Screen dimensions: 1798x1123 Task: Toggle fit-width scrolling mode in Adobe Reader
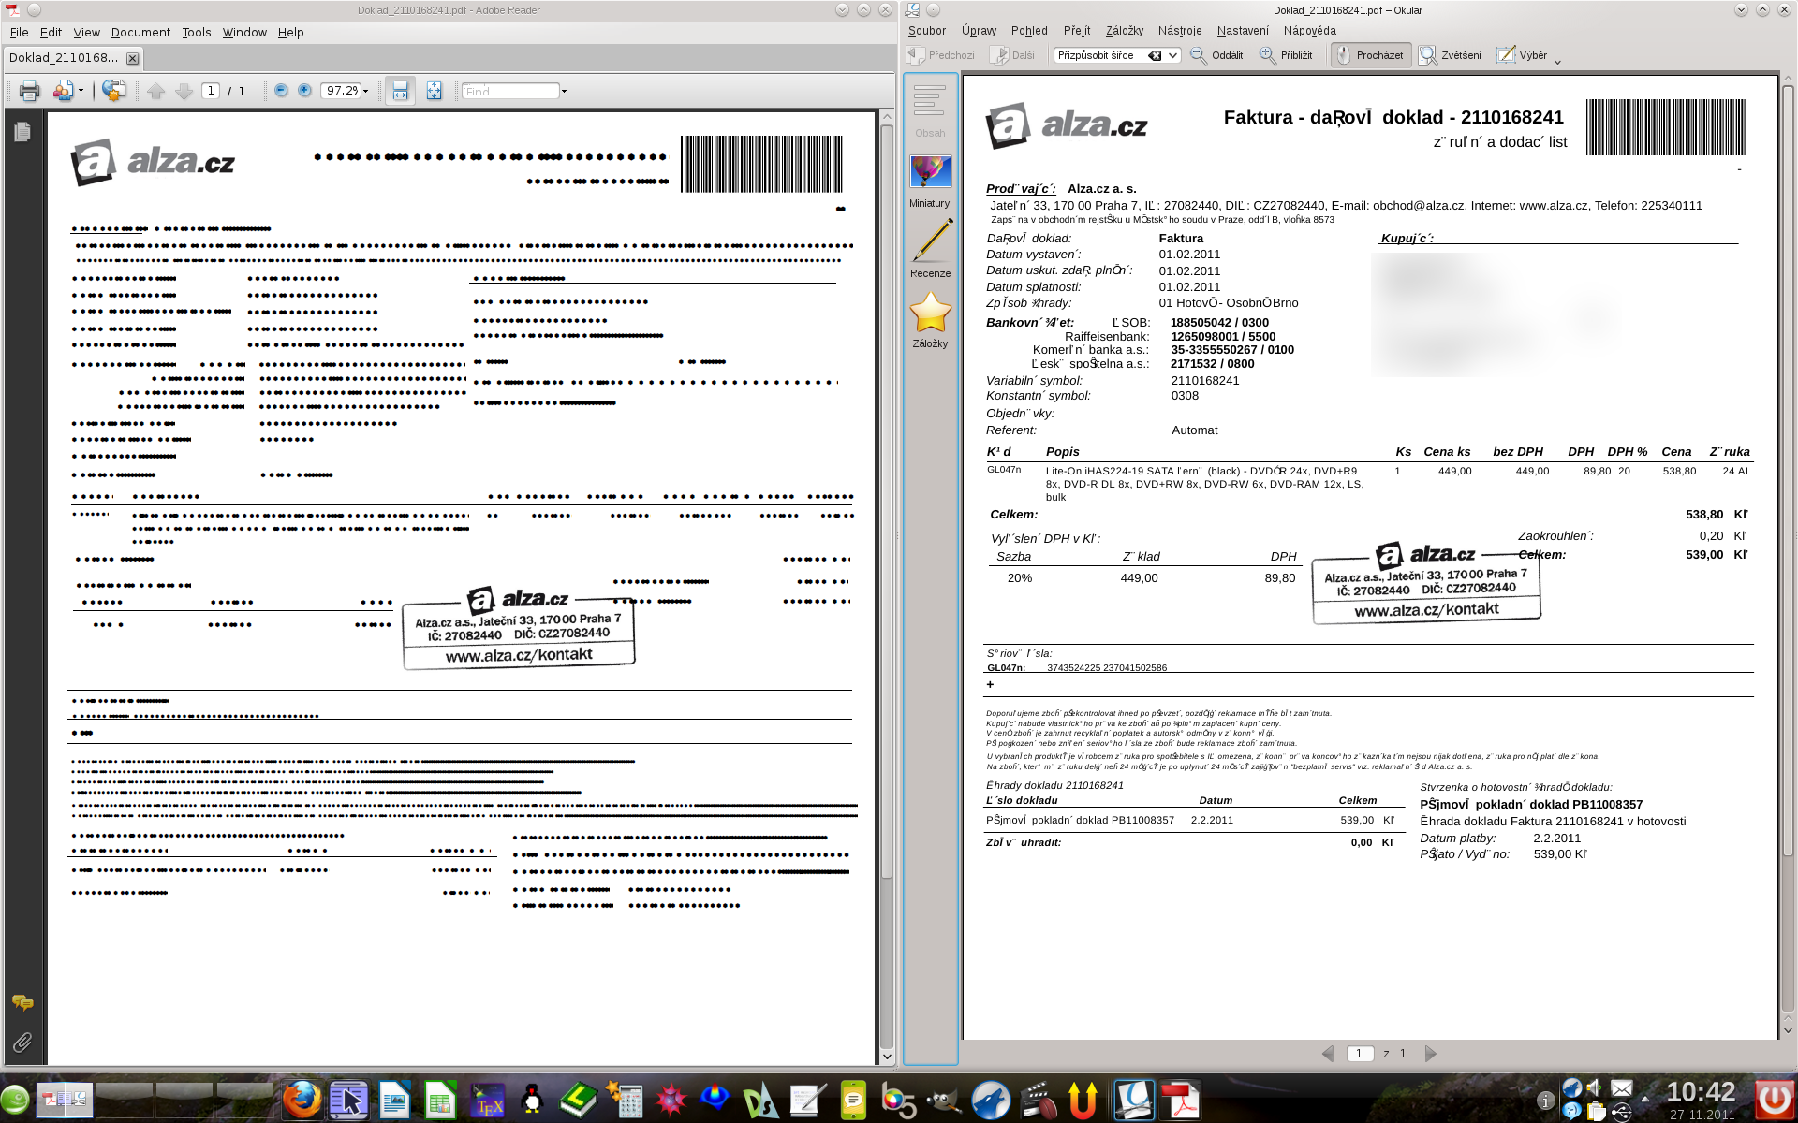click(401, 91)
